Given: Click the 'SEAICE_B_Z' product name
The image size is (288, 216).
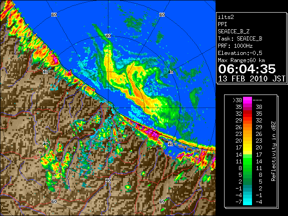Looking at the screenshot, I should click(234, 31).
